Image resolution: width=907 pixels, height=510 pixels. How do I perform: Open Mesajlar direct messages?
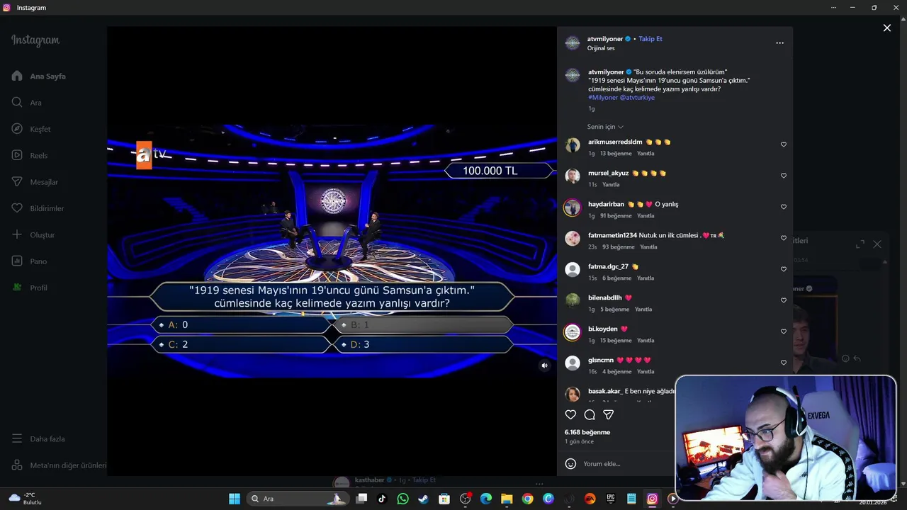click(x=35, y=182)
